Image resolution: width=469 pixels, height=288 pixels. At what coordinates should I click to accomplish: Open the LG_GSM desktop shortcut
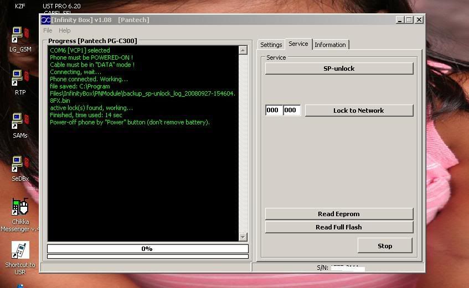click(x=19, y=35)
